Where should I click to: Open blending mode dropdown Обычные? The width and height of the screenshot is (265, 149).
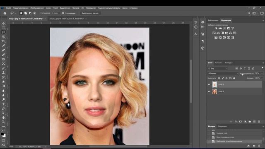click(x=223, y=73)
